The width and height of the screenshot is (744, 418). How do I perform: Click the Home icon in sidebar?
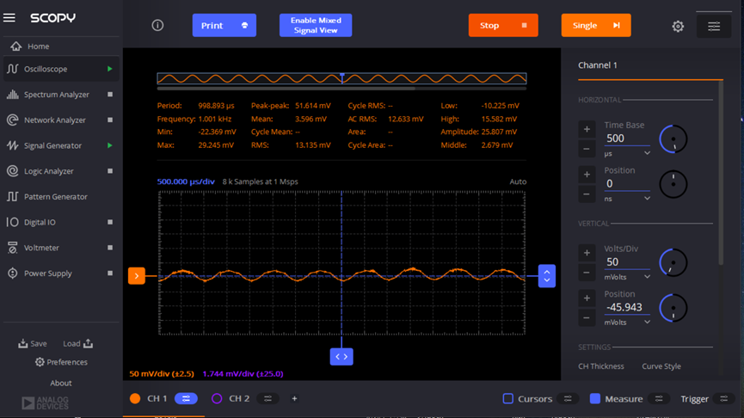(16, 46)
